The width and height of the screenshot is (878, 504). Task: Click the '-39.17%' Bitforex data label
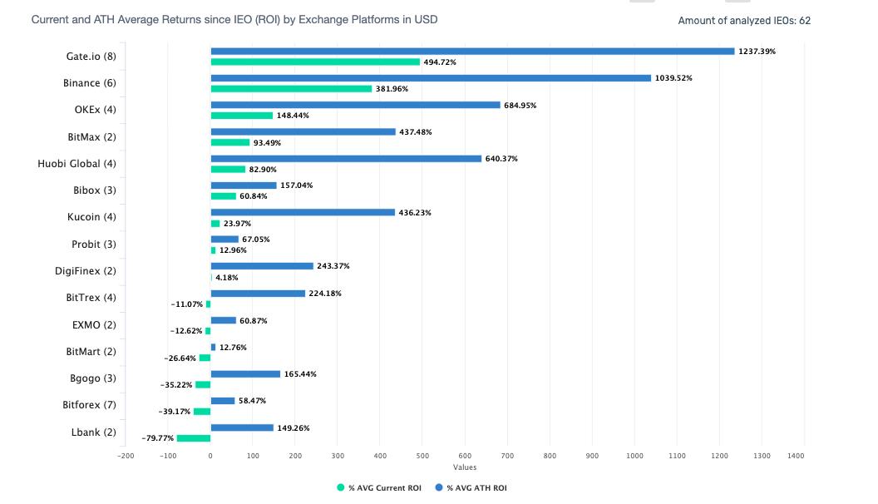(175, 412)
